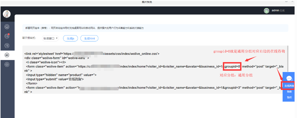The height and width of the screenshot is (118, 297).
Task: Open the settings gear sidebar icon
Action: point(7,65)
